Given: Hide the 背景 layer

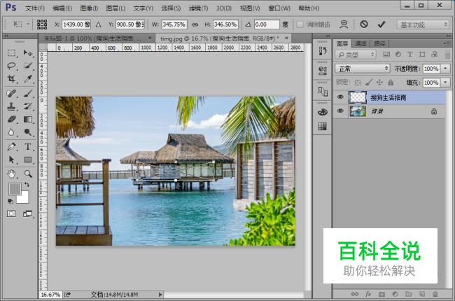Looking at the screenshot, I should coord(340,111).
